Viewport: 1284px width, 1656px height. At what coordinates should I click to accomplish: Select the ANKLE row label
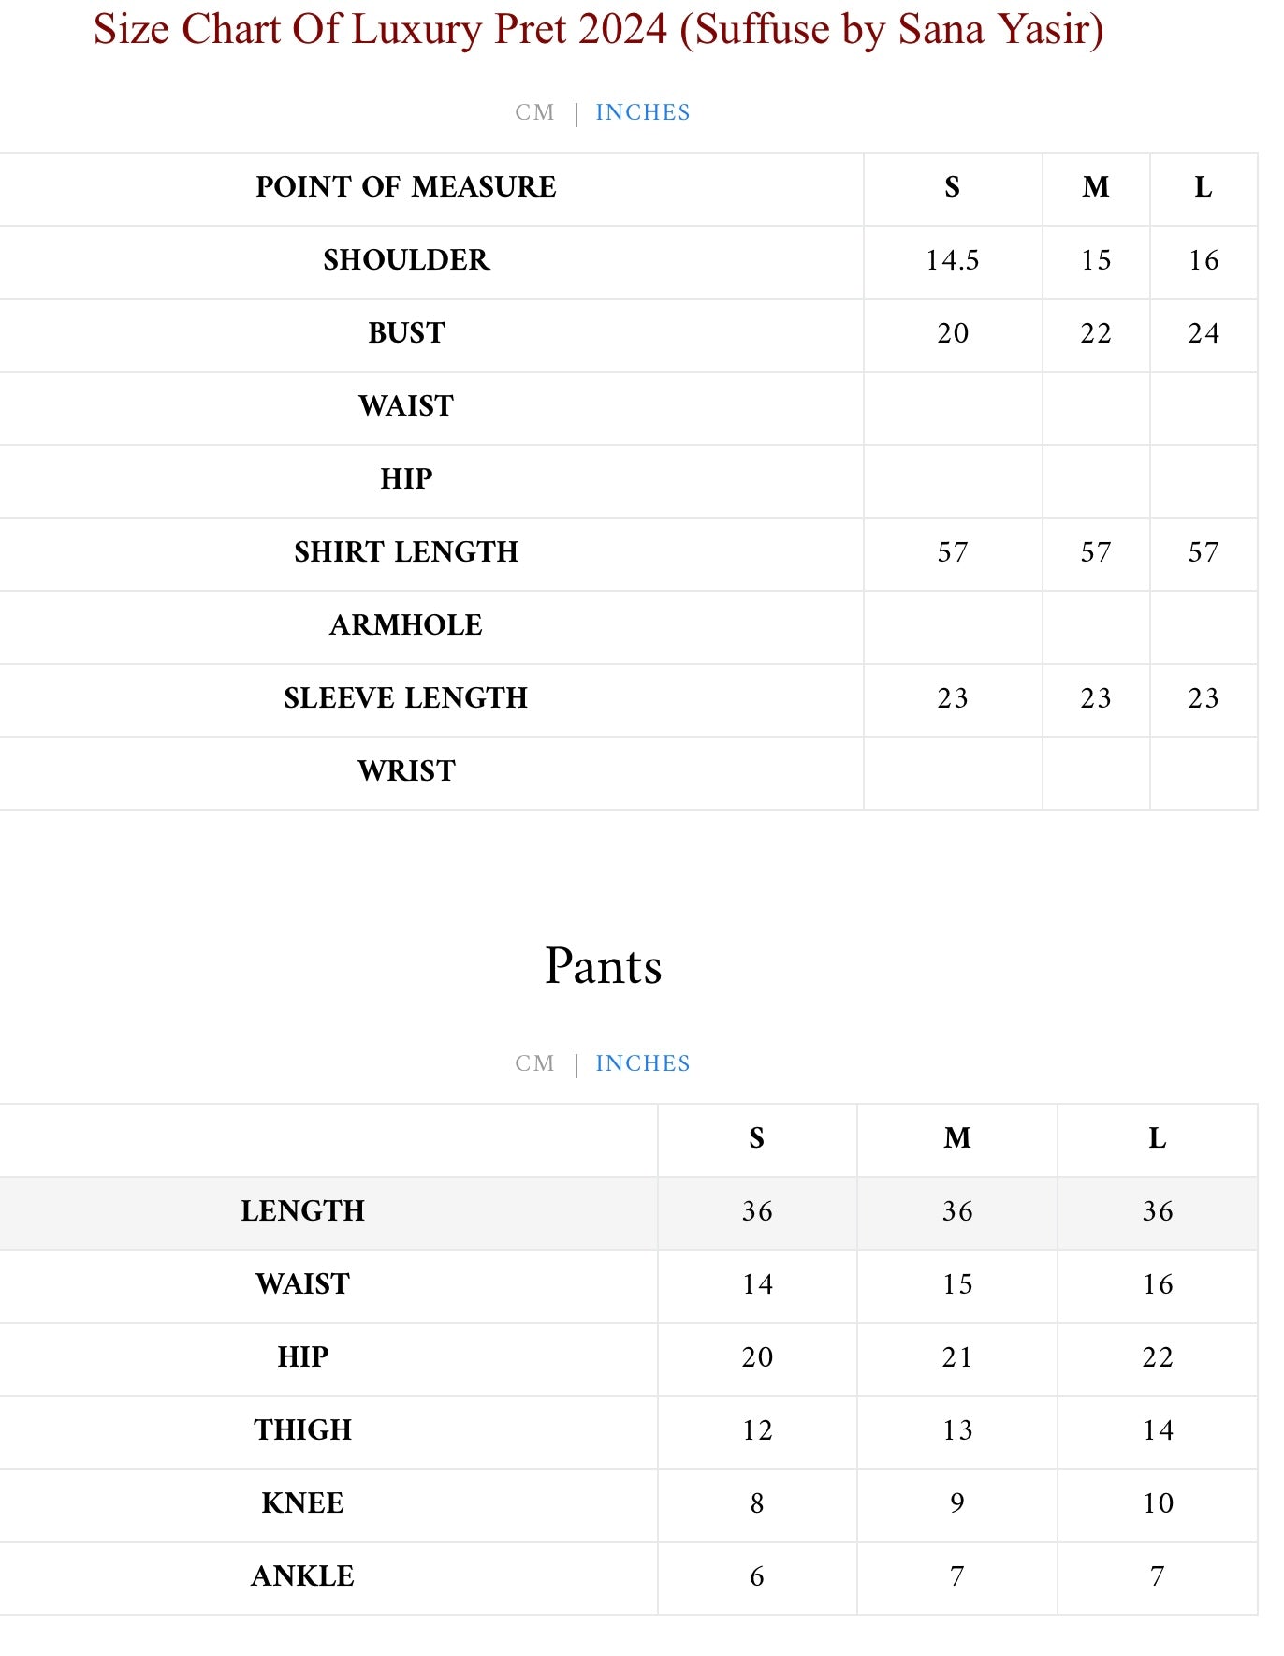(302, 1576)
